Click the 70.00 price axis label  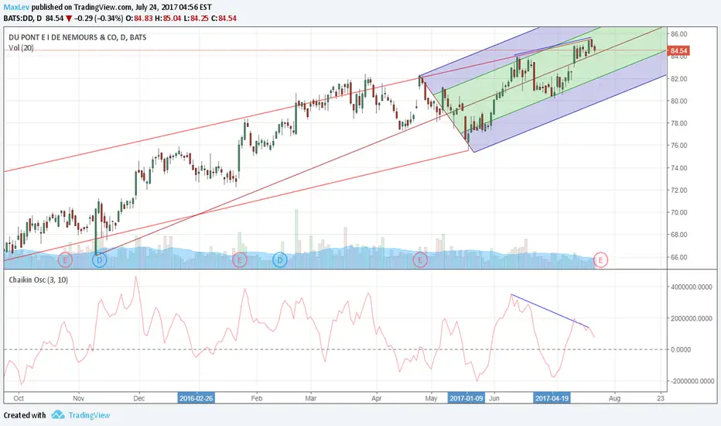(x=678, y=213)
